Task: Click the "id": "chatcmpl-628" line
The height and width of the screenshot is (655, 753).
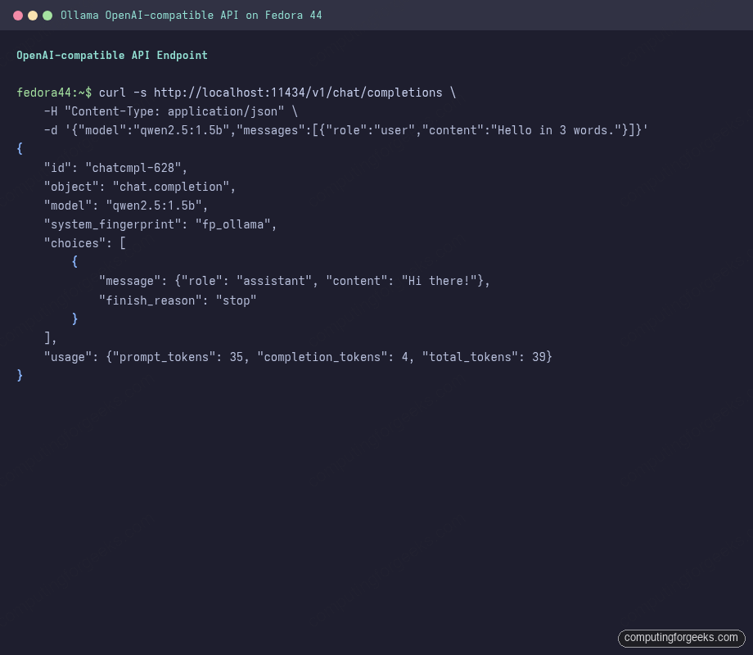Action: (115, 168)
